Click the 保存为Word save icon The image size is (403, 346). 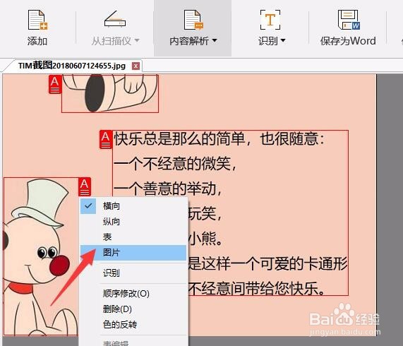(x=349, y=20)
